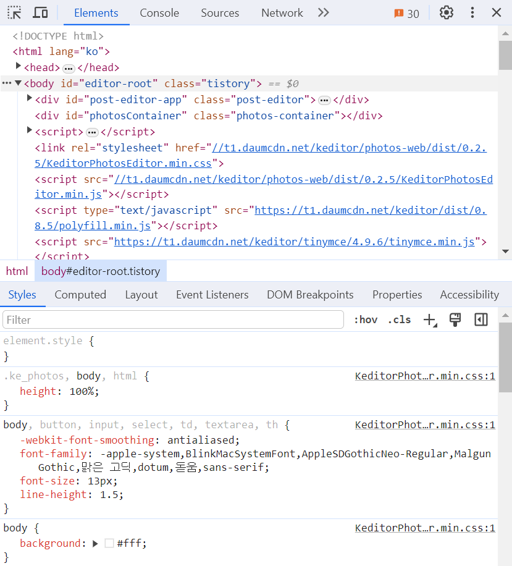Image resolution: width=512 pixels, height=566 pixels.
Task: Select the html lang="ko" line
Action: click(x=61, y=52)
